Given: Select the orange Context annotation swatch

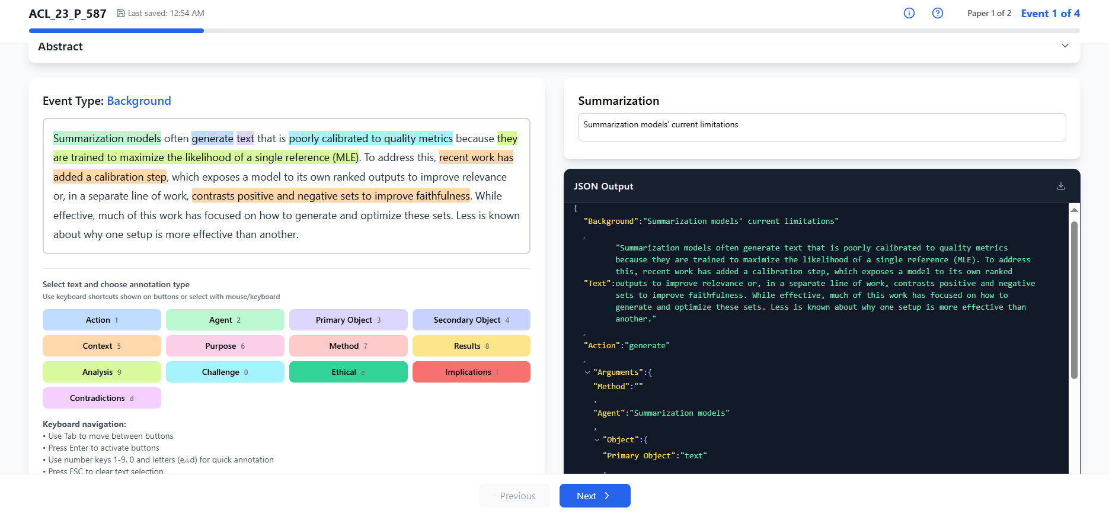Looking at the screenshot, I should [x=101, y=346].
